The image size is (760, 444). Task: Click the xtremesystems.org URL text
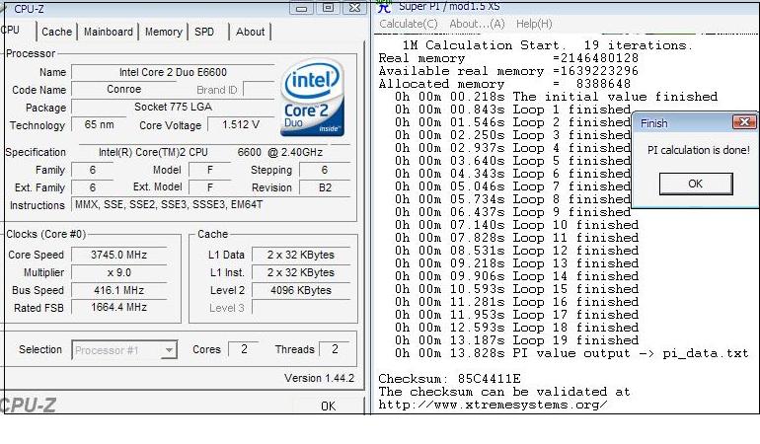493,405
